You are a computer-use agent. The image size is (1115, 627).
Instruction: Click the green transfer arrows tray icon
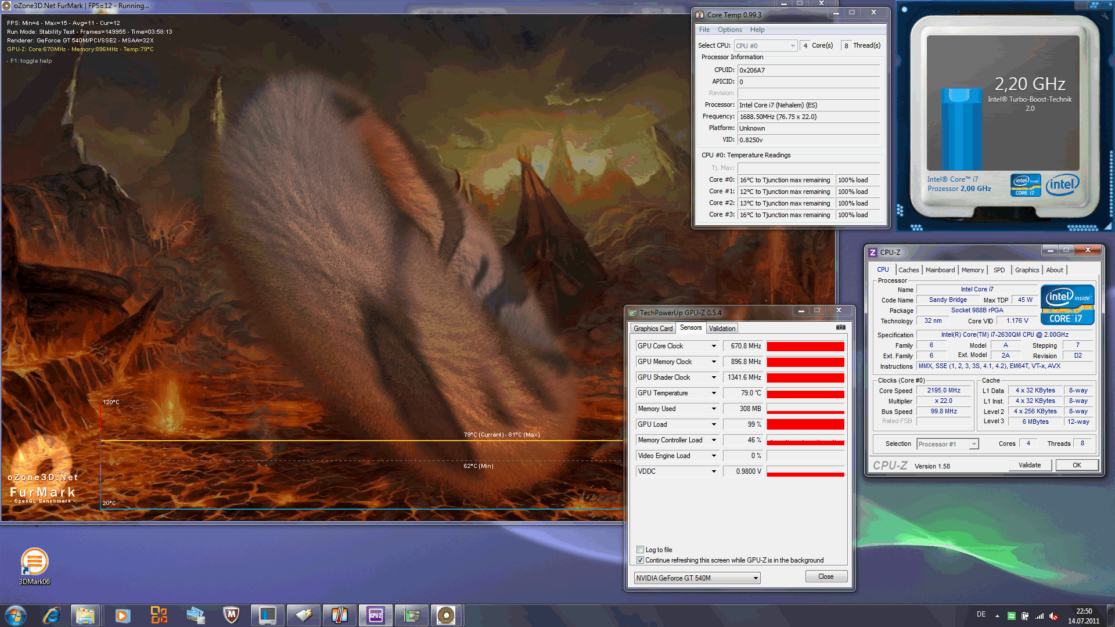tap(1011, 616)
